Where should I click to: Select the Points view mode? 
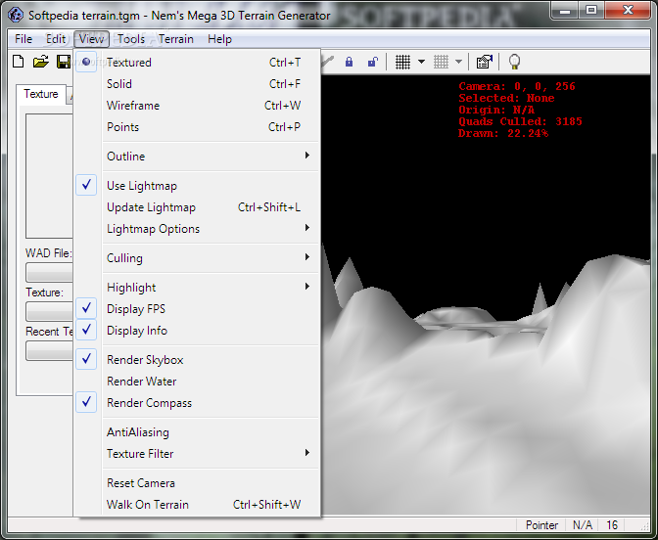pos(197,126)
